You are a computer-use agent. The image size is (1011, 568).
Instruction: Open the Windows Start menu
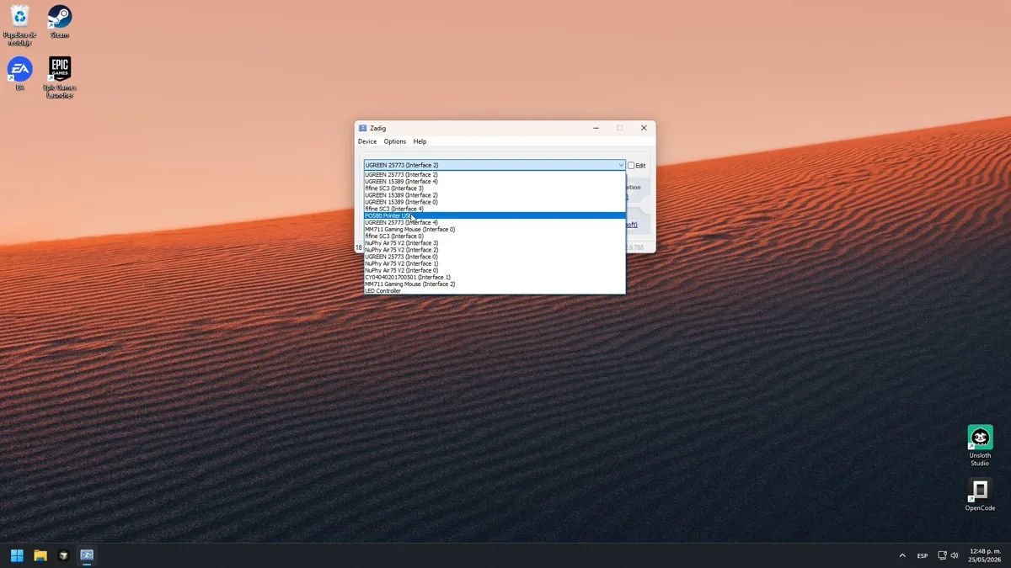click(x=17, y=555)
